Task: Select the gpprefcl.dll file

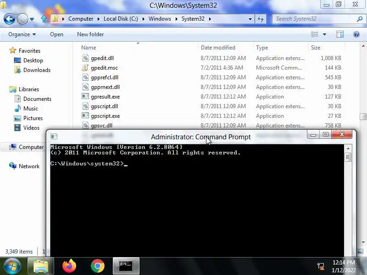Action: pyautogui.click(x=105, y=77)
